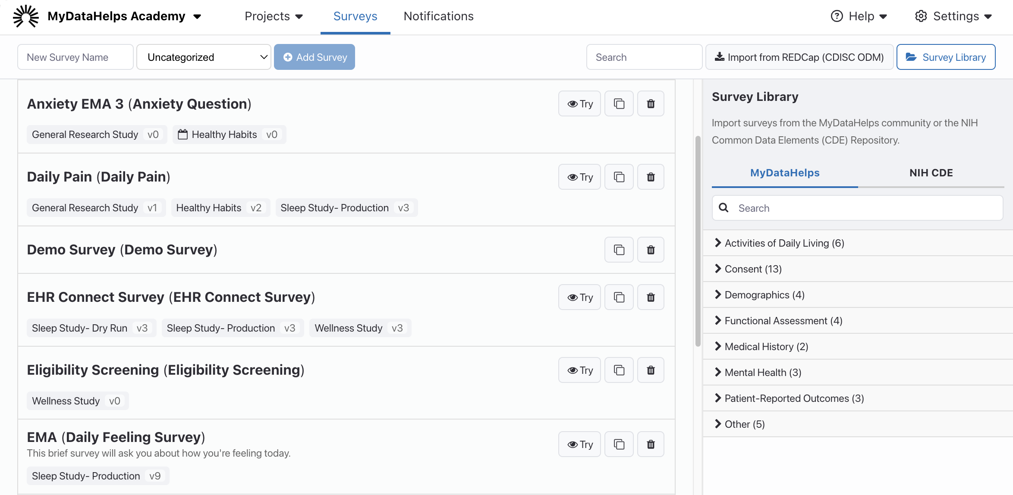Delete the EHR Connect Survey
1013x495 pixels.
pos(651,297)
